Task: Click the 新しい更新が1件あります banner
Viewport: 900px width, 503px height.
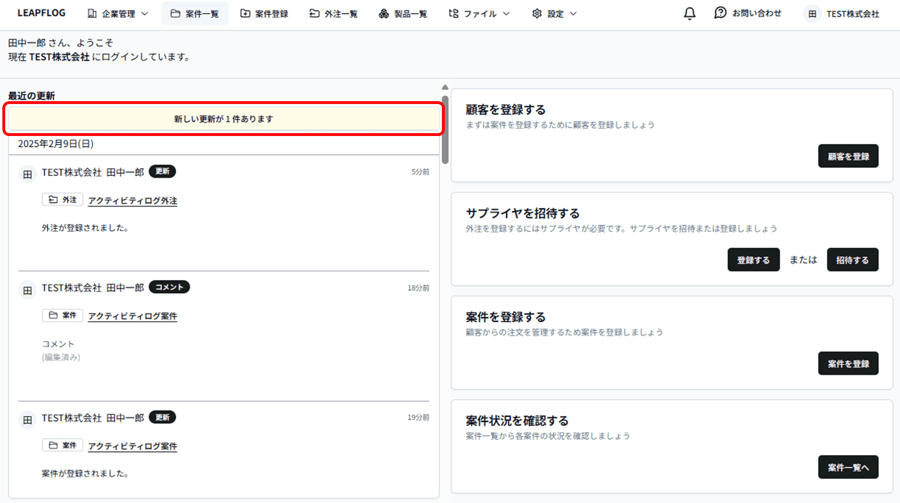Action: click(x=224, y=119)
